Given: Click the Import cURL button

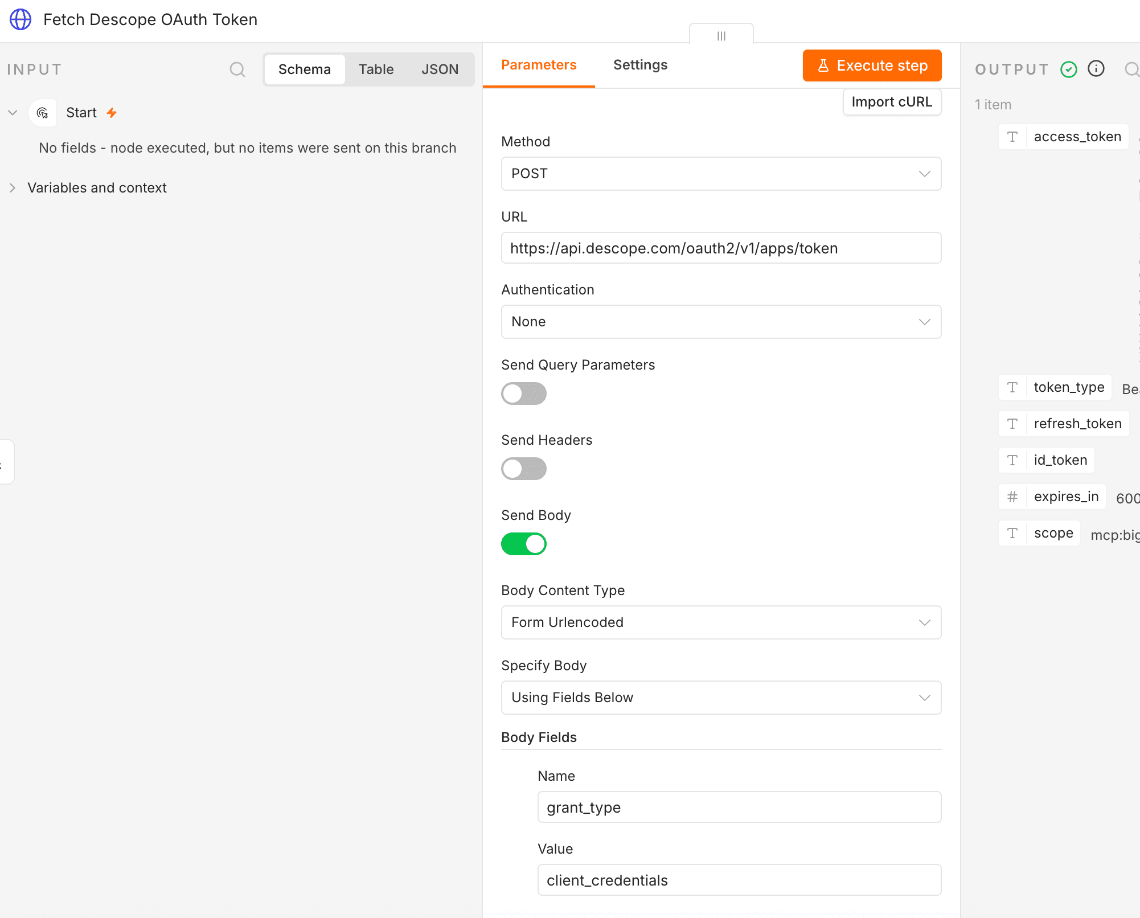Looking at the screenshot, I should pyautogui.click(x=892, y=102).
